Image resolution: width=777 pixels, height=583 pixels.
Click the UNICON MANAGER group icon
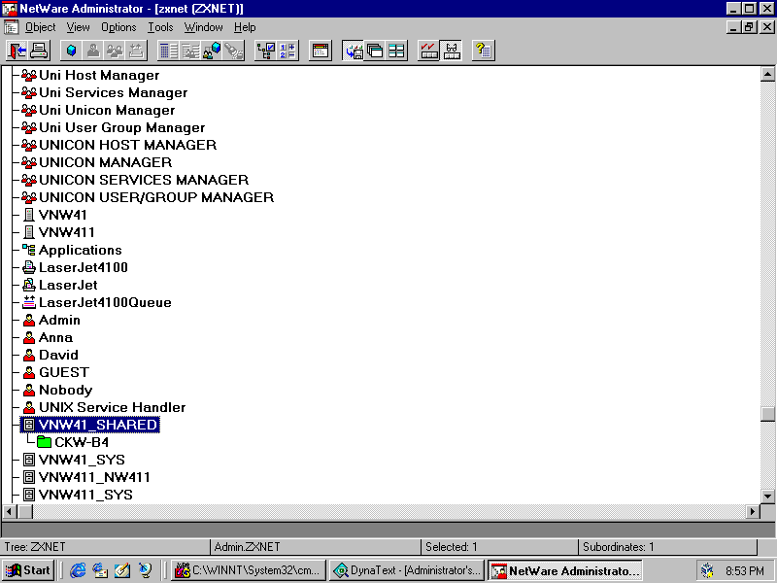tap(29, 162)
